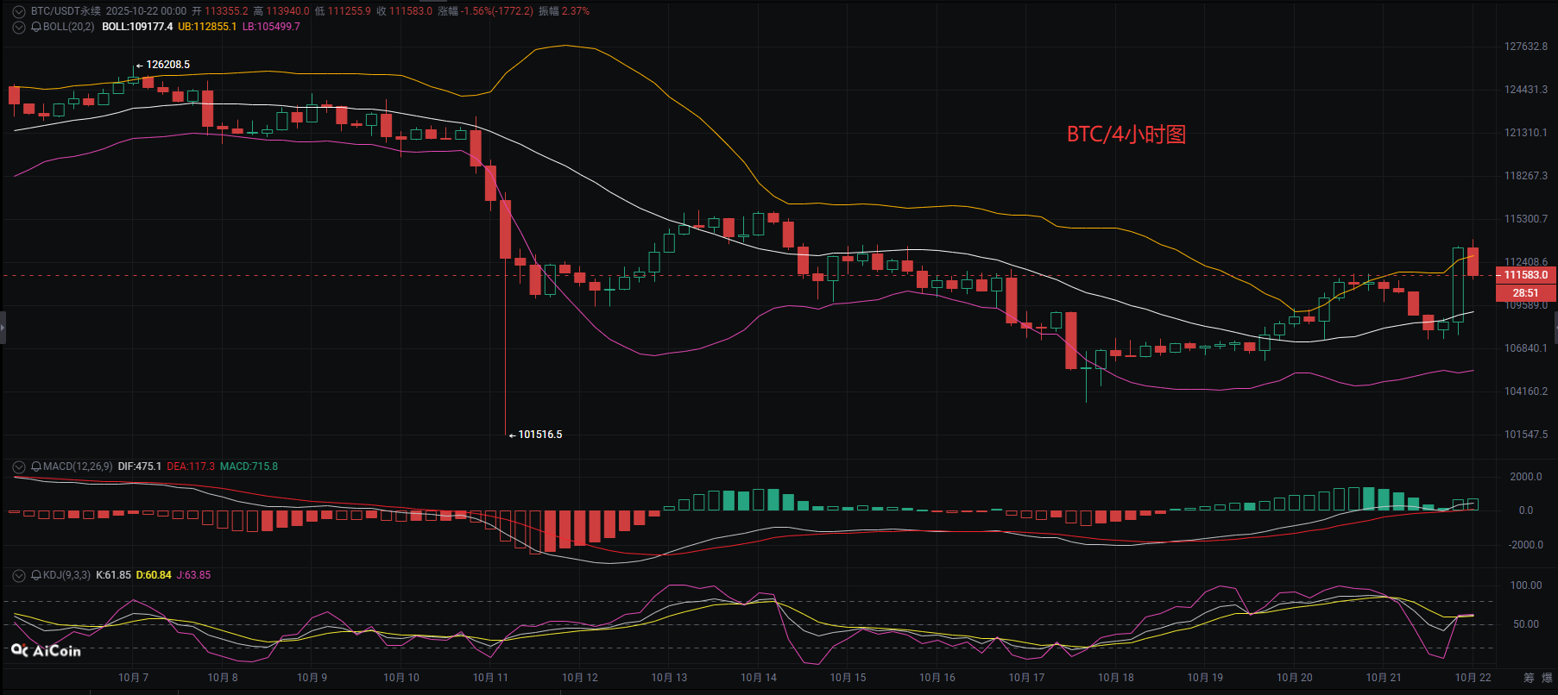Click the 筹 chip distribution button
Image resolution: width=1558 pixels, height=695 pixels.
[x=1529, y=678]
